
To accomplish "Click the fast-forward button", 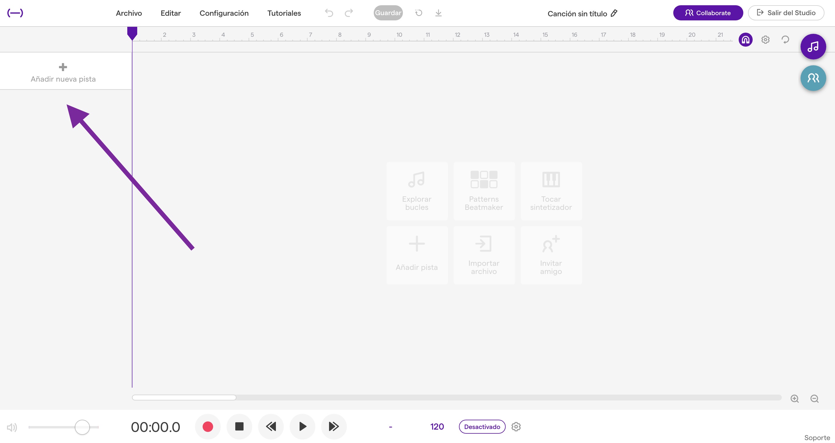I will tap(333, 426).
